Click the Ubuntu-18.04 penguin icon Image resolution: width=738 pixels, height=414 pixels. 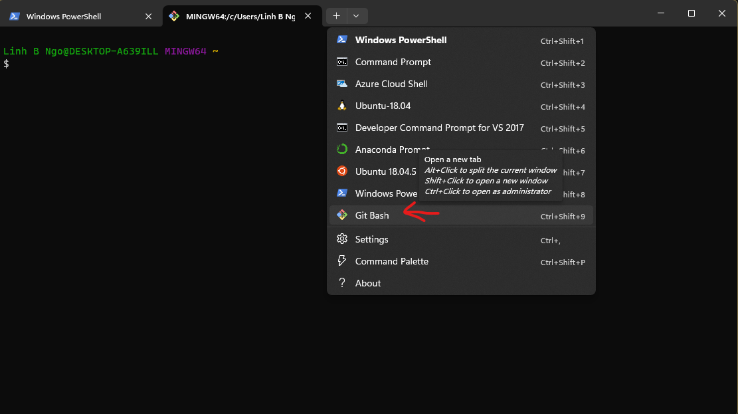[x=341, y=106]
